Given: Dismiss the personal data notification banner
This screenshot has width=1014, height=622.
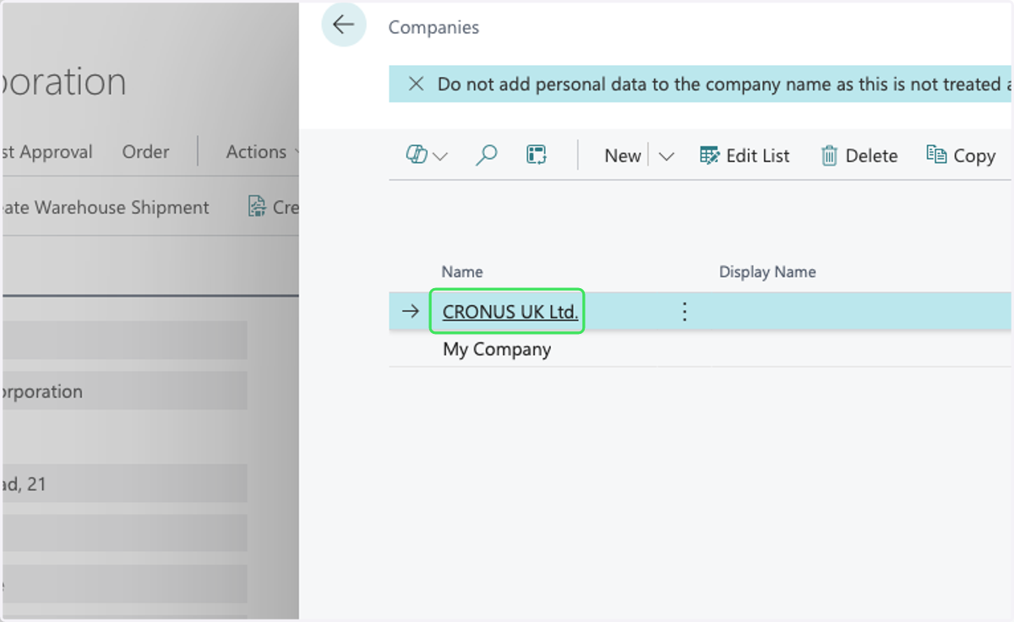Looking at the screenshot, I should (x=416, y=84).
